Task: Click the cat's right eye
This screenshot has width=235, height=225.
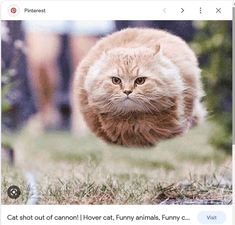Action: [x=116, y=80]
